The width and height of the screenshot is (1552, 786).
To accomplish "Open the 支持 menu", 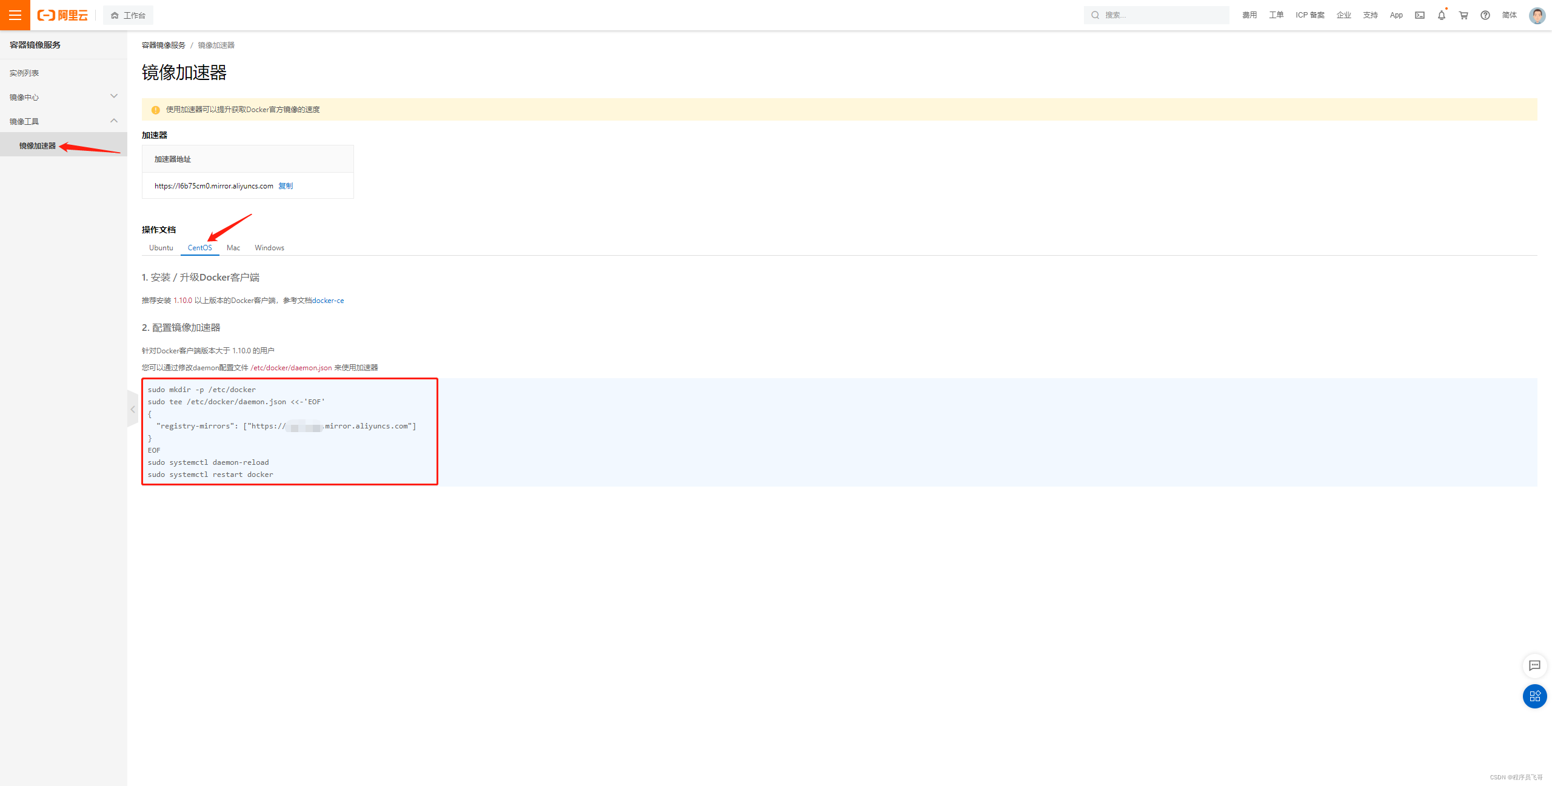I will 1371,15.
